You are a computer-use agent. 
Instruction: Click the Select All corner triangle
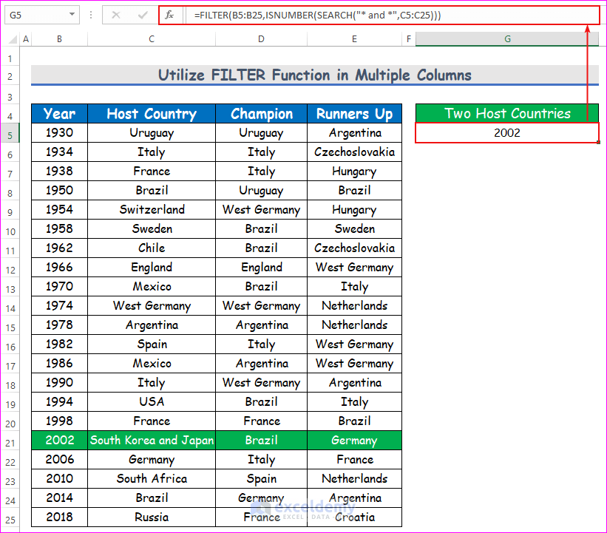point(13,39)
